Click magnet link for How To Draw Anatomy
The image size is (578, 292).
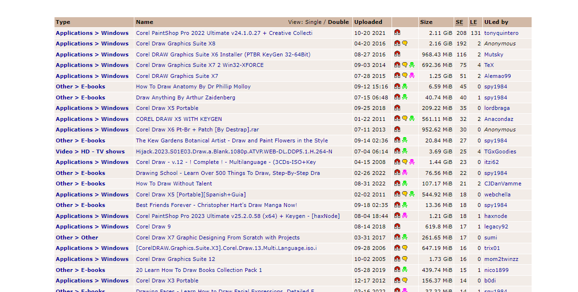[x=397, y=87]
